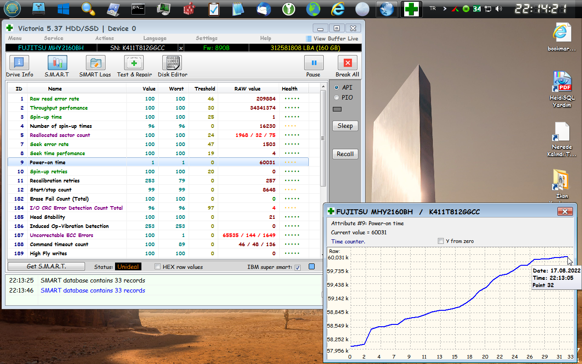Image resolution: width=582 pixels, height=364 pixels.
Task: Click the Sleep button
Action: pyautogui.click(x=345, y=126)
